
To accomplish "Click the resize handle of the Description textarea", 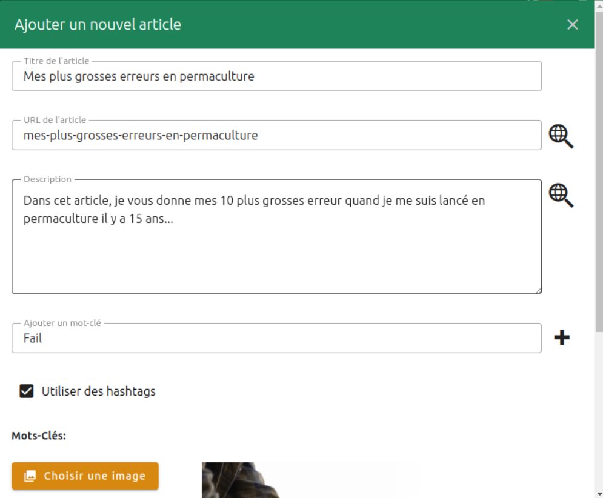I will (x=538, y=290).
